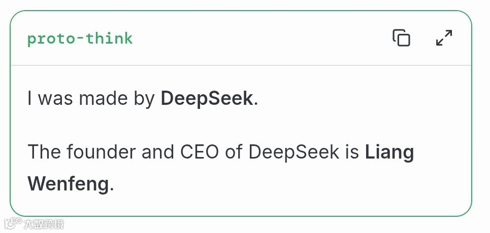Click the word 'made' in first sentence

(103, 99)
